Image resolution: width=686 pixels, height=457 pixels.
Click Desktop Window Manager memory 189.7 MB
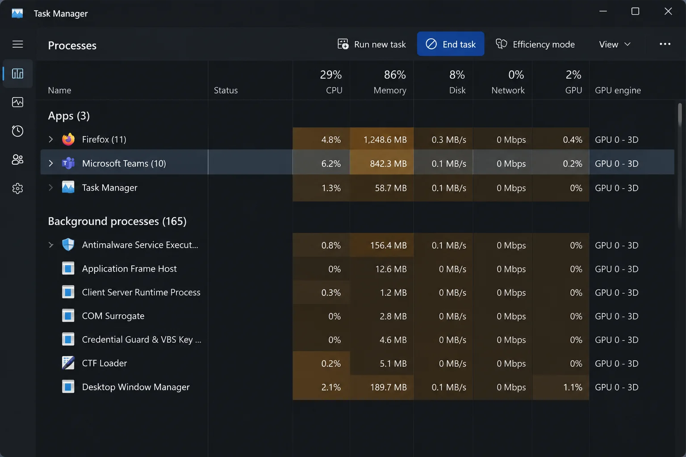tap(388, 387)
